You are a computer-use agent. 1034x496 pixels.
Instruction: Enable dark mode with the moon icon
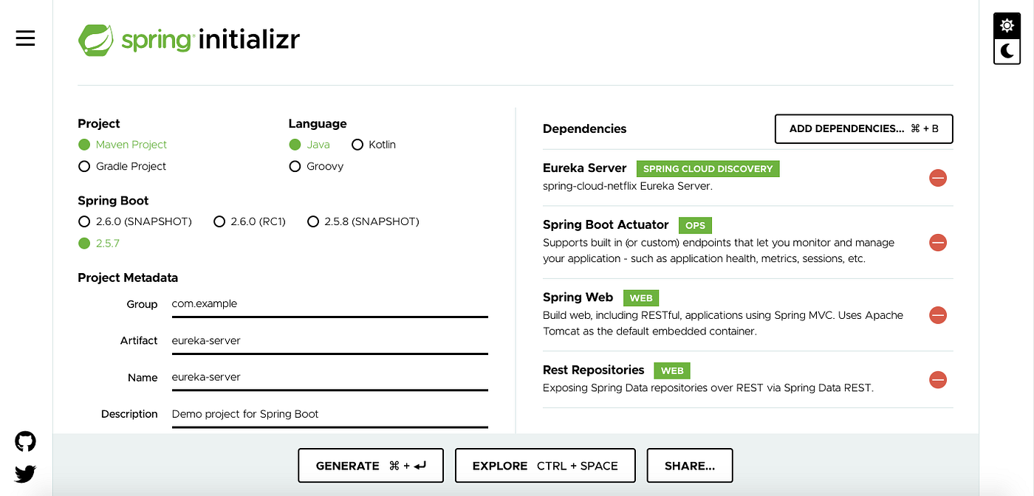[x=1007, y=52]
